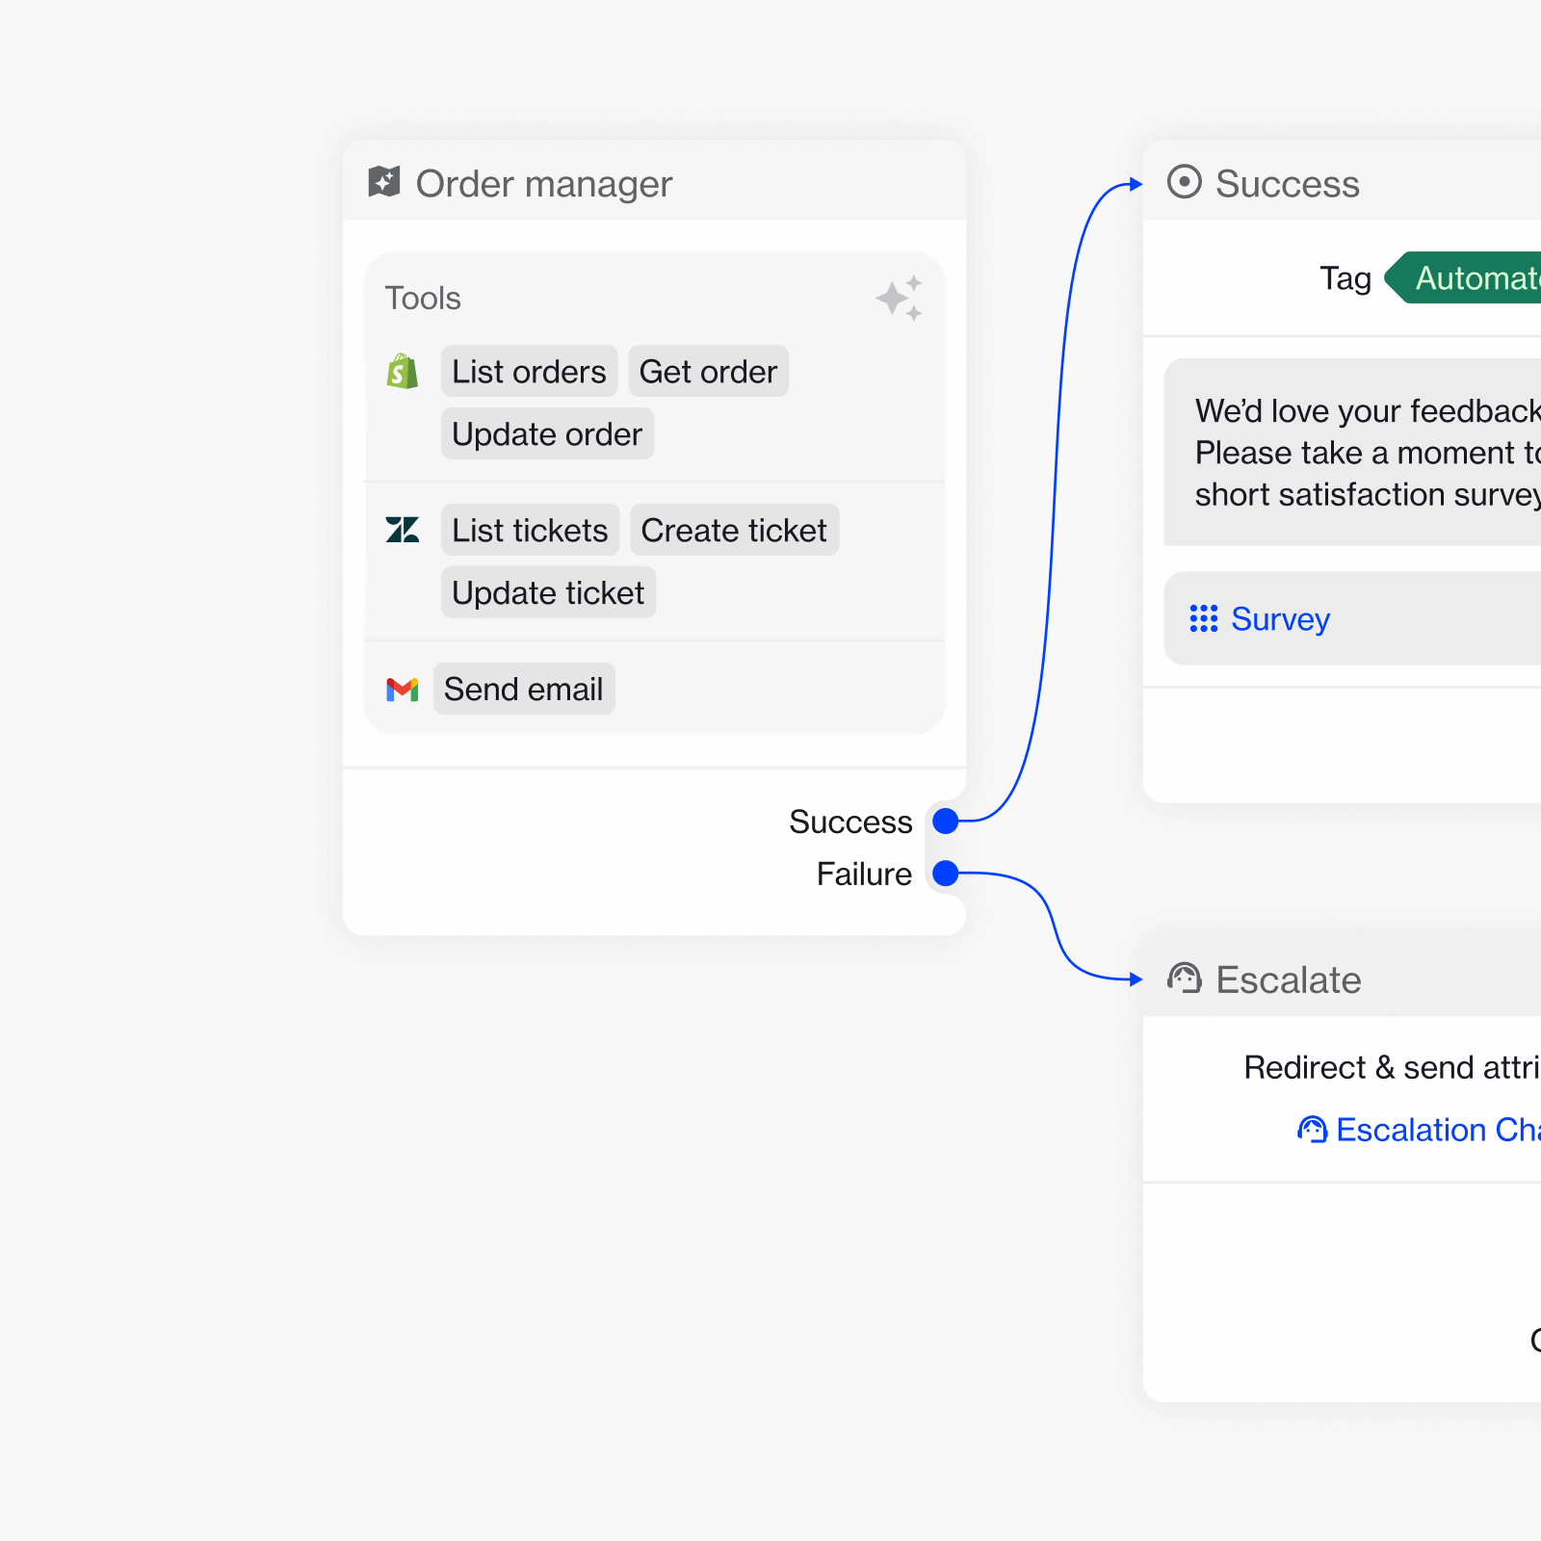The height and width of the screenshot is (1541, 1541).
Task: Click the Zendesk logo icon
Action: point(403,530)
